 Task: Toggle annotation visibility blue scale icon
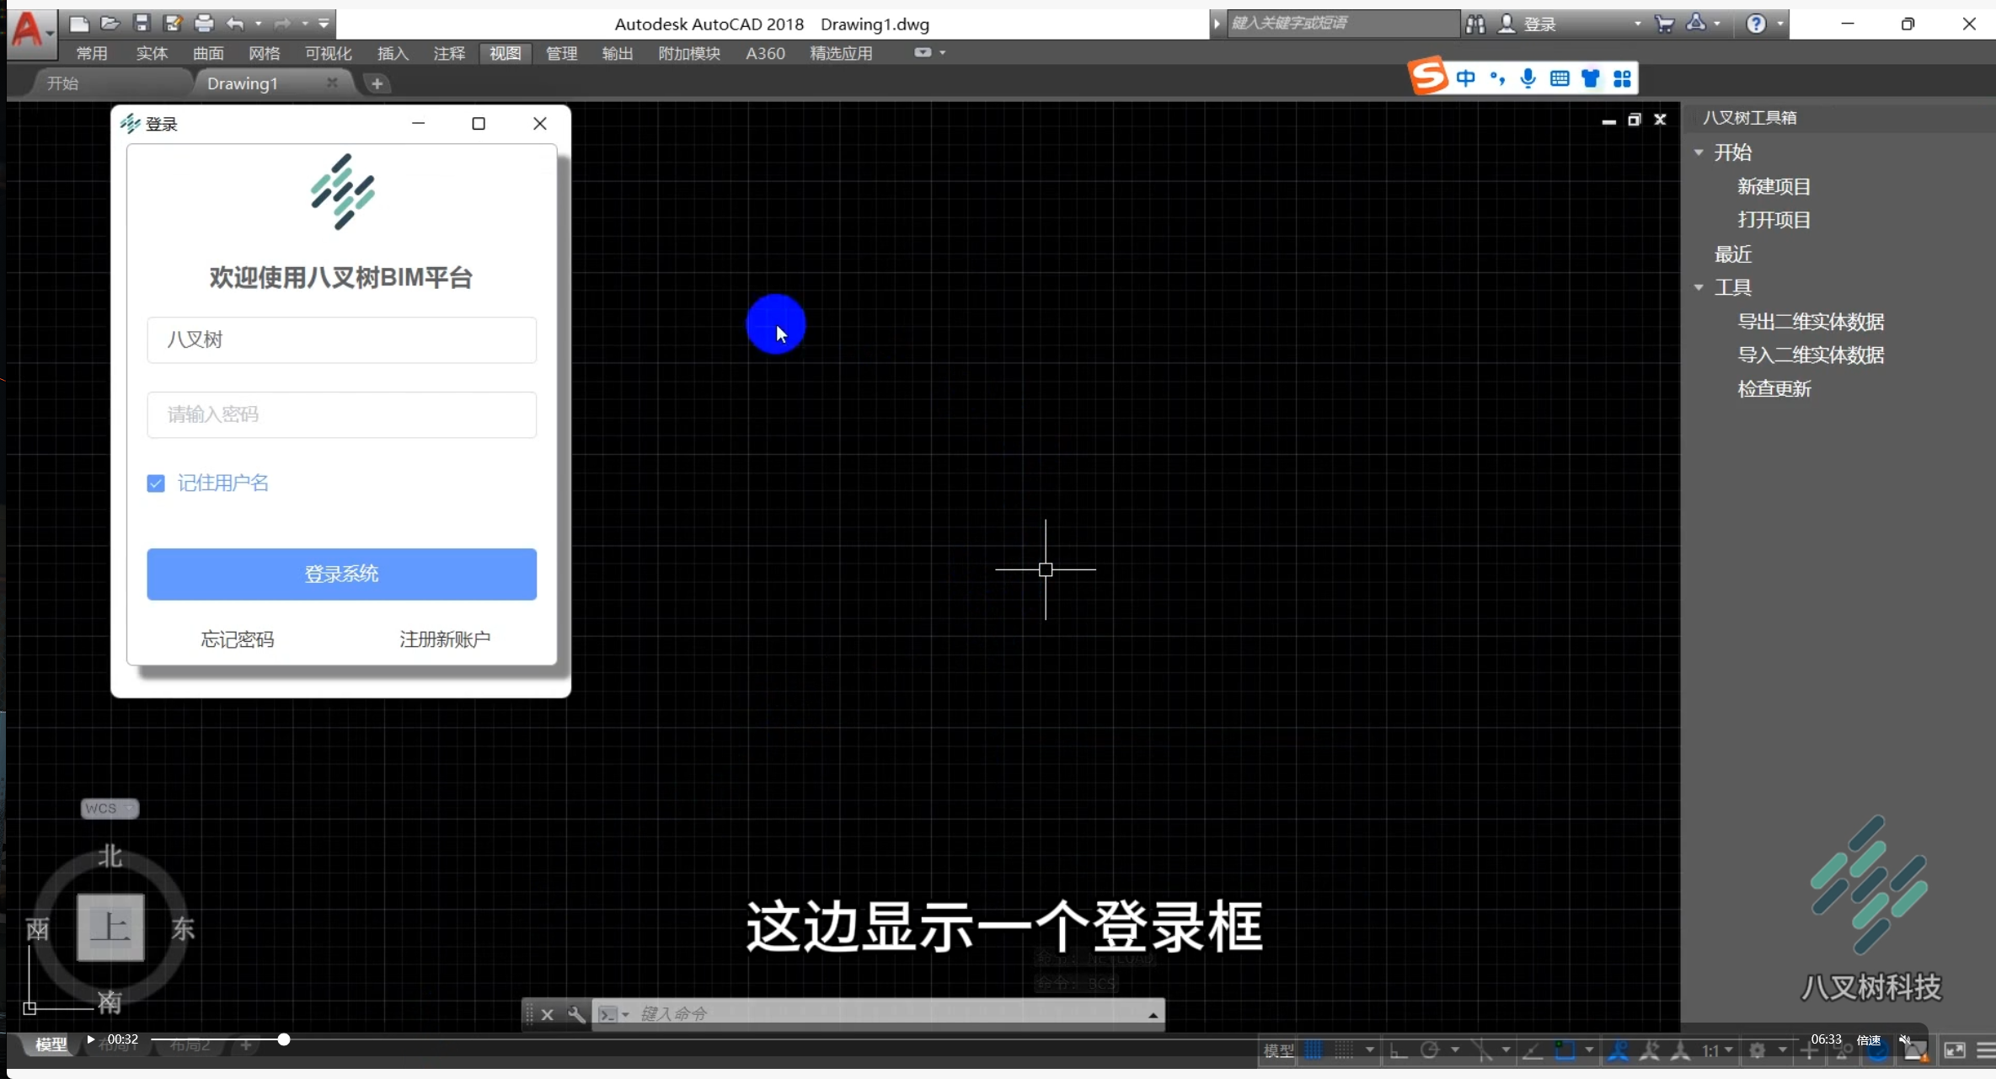coord(1619,1050)
